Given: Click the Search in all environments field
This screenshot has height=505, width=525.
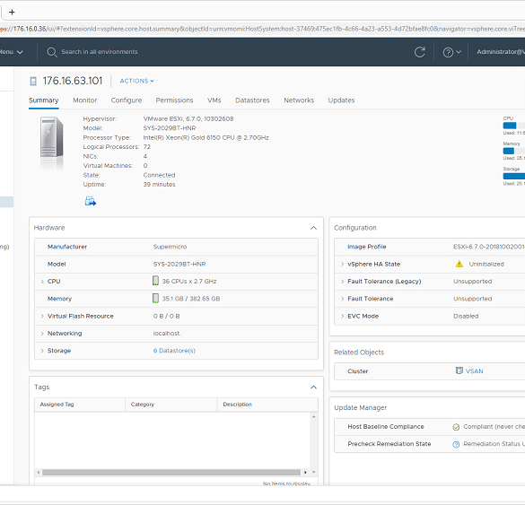Looking at the screenshot, I should pyautogui.click(x=100, y=52).
